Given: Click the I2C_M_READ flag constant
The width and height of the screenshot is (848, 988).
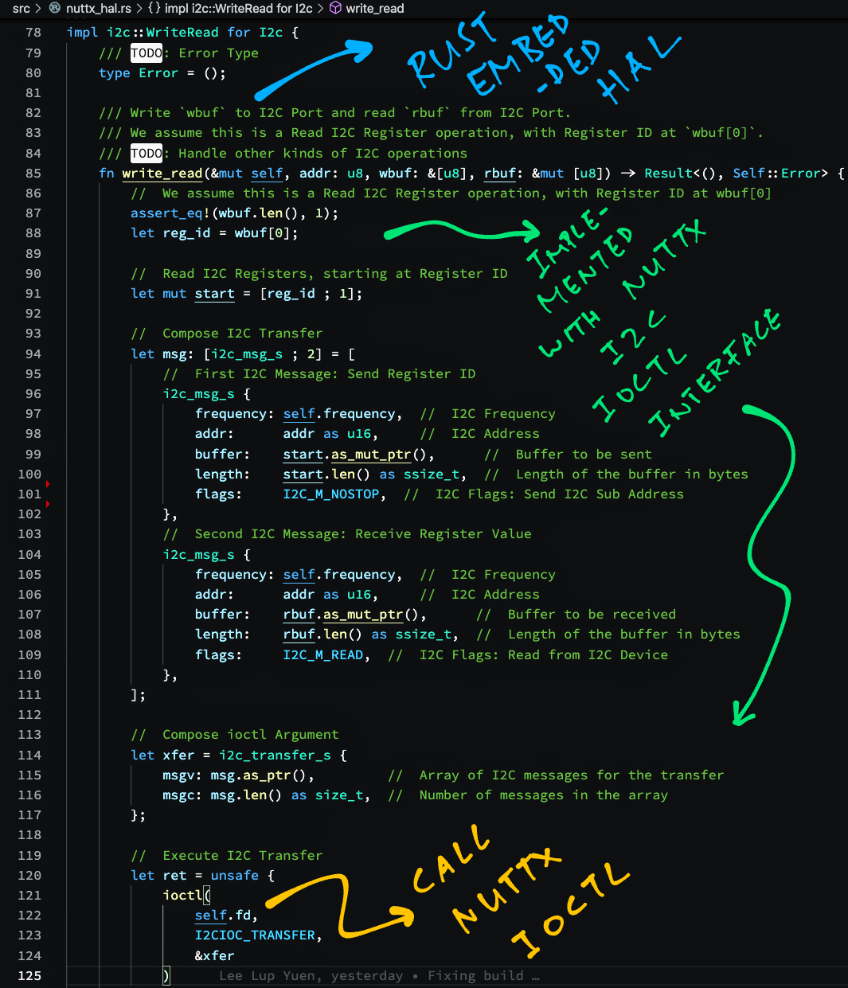Looking at the screenshot, I should [323, 654].
